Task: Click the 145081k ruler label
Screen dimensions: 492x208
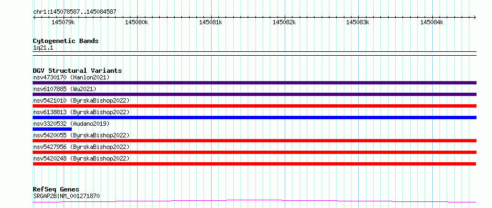Action: [x=211, y=22]
